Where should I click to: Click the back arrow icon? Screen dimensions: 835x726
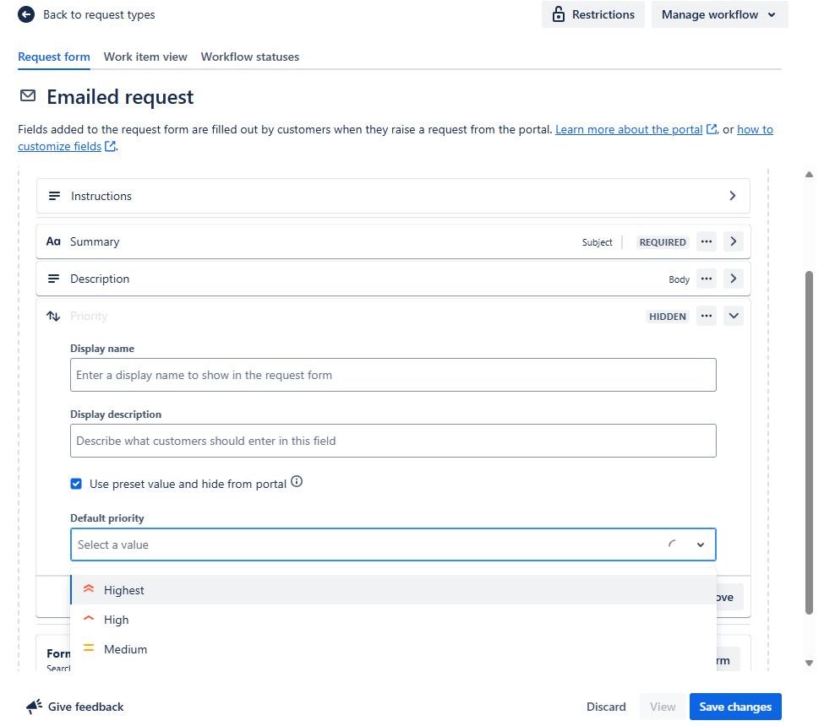tap(26, 14)
